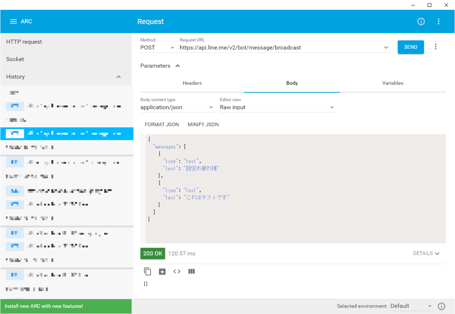Click Install new ARC banner
The width and height of the screenshot is (455, 314).
[x=66, y=306]
